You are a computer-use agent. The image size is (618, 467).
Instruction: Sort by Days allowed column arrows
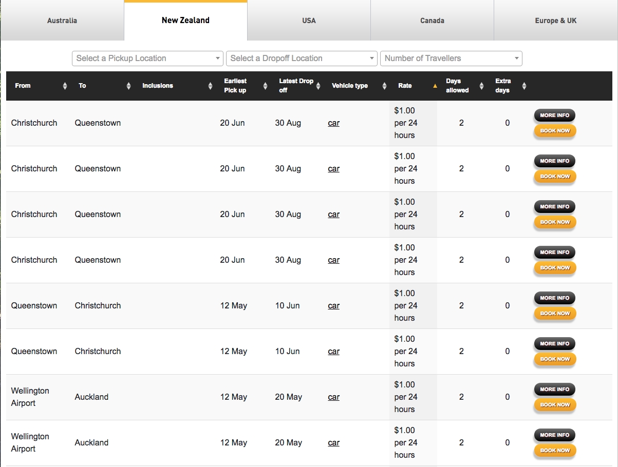coord(481,86)
